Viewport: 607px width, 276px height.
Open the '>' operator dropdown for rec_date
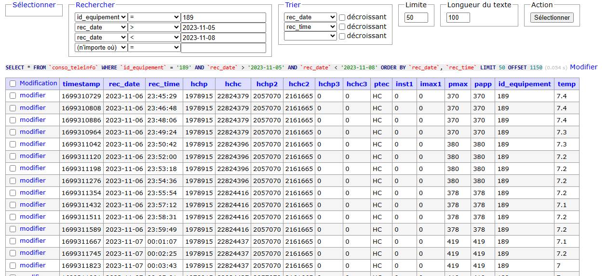coord(154,27)
